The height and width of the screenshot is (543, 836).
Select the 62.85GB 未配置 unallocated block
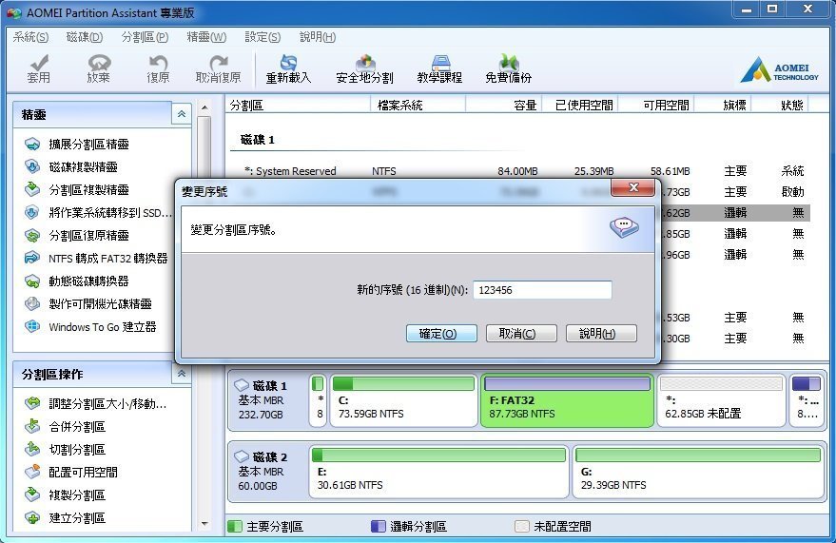[x=721, y=400]
